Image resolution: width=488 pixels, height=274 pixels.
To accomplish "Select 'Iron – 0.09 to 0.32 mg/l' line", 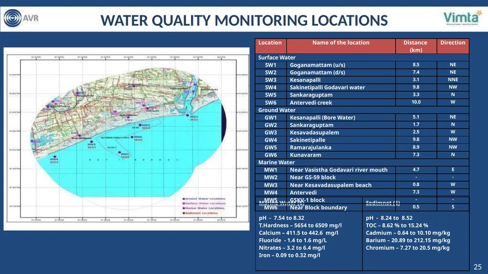I will coord(289,255).
